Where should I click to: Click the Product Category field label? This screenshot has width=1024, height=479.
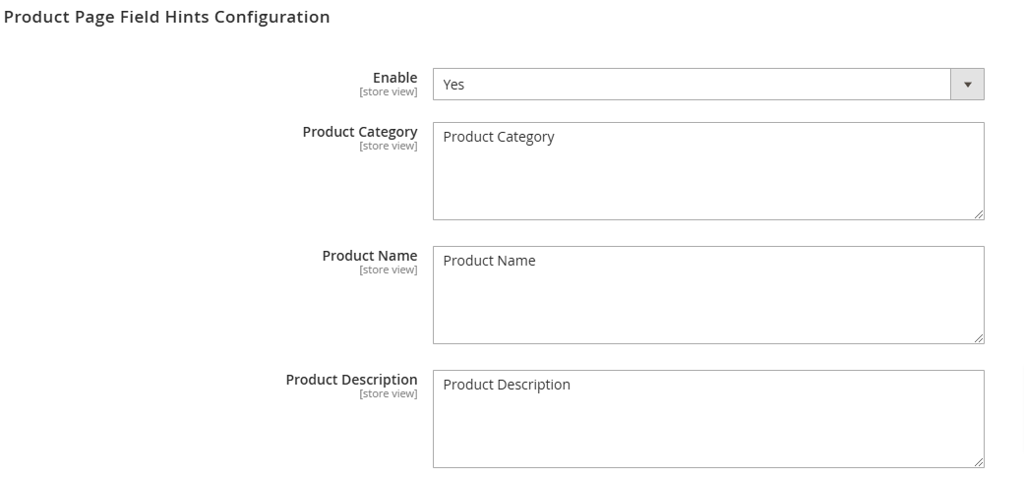(360, 132)
